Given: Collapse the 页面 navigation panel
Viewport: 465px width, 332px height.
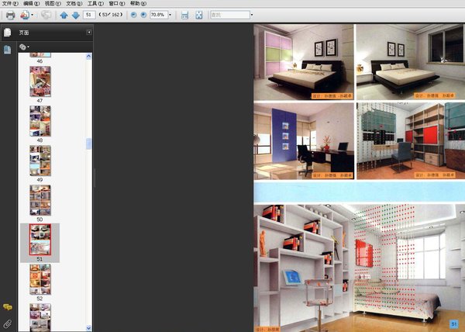Looking at the screenshot, I should [88, 32].
